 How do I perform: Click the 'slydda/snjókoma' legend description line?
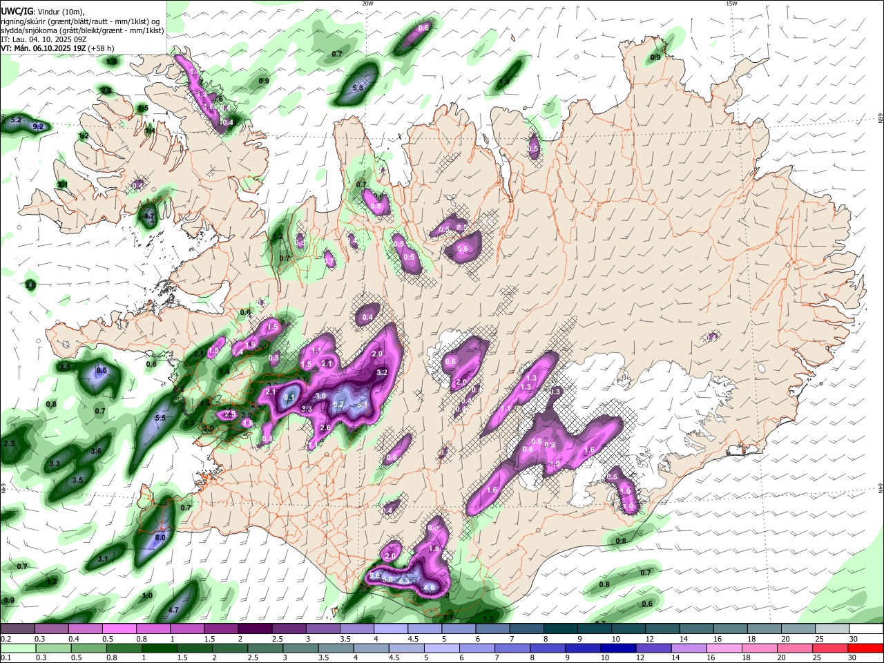click(x=82, y=30)
